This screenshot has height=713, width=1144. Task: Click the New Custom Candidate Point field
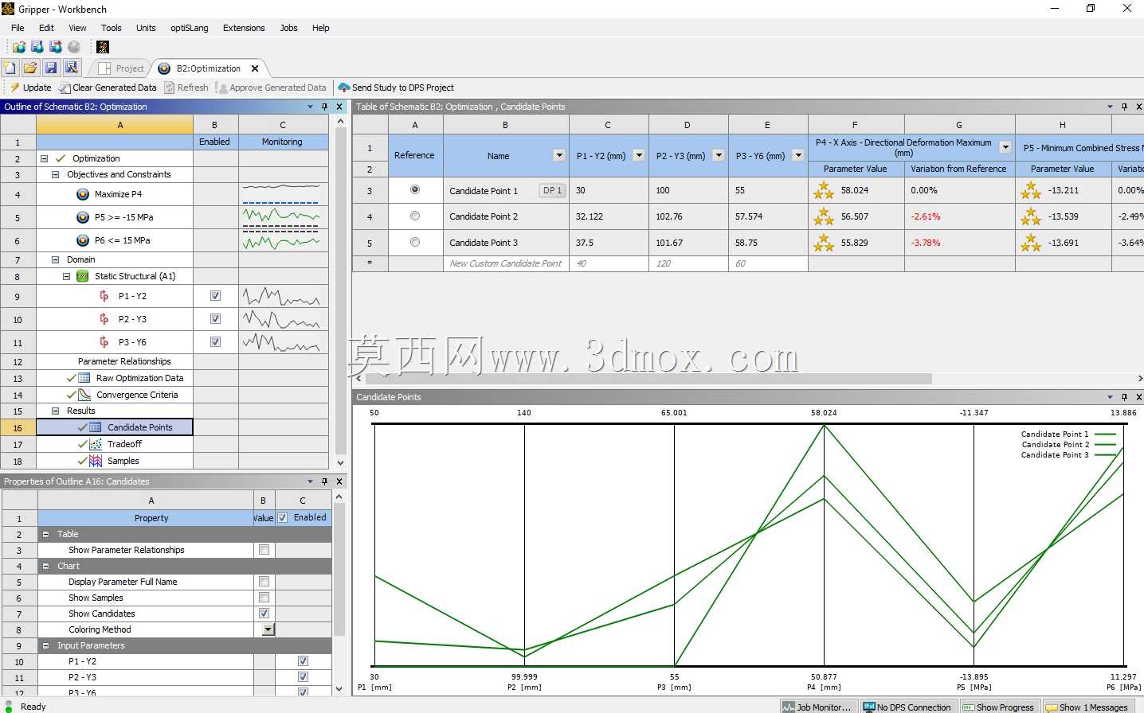click(x=506, y=263)
